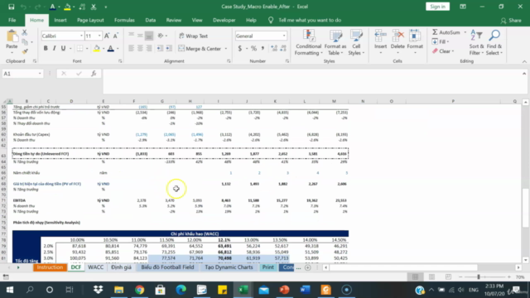Cut selection with the scissors icon
This screenshot has width=530, height=298.
[x=24, y=33]
